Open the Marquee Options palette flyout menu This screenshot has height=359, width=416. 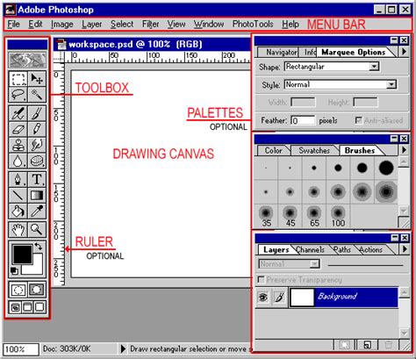(x=405, y=52)
